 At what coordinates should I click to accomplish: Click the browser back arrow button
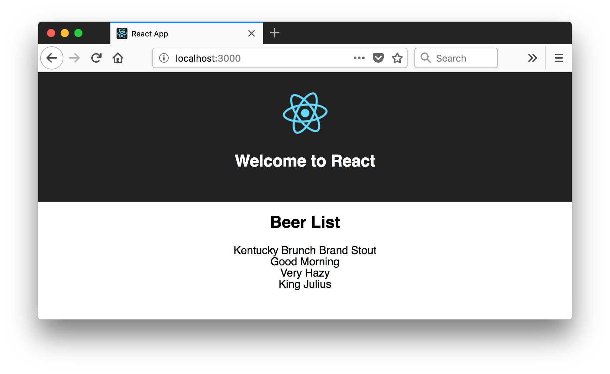pyautogui.click(x=52, y=58)
